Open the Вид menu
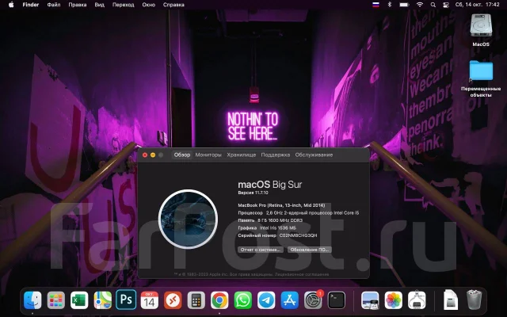507x317 pixels. click(x=99, y=5)
